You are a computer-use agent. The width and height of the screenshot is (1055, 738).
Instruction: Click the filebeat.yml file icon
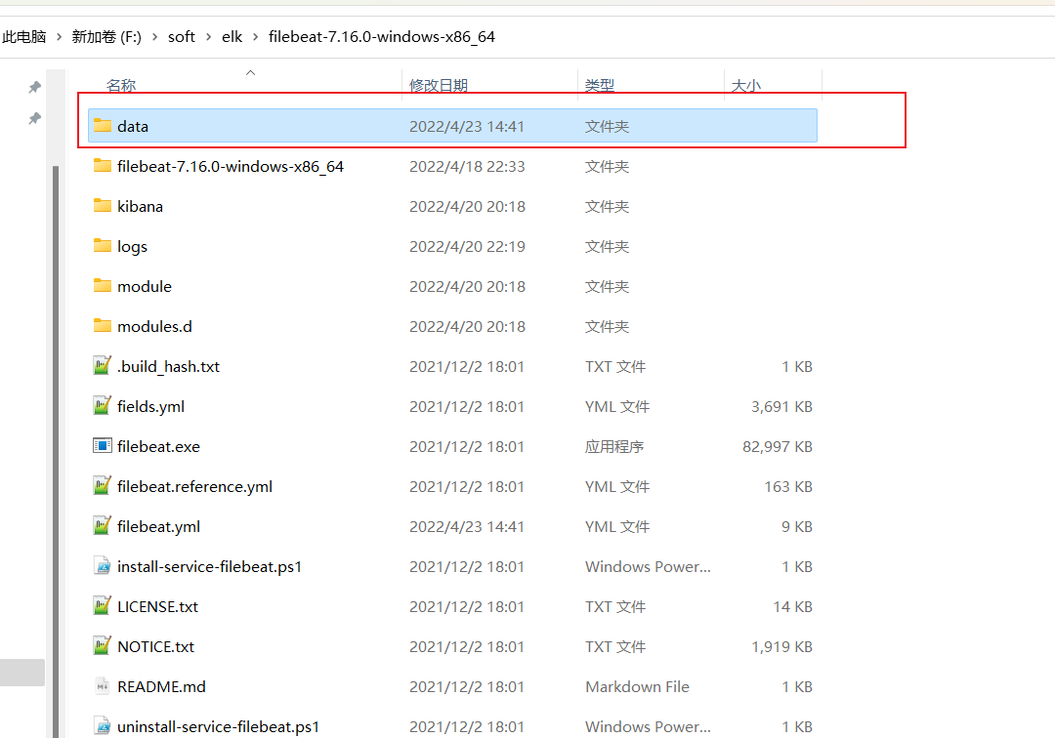(102, 525)
